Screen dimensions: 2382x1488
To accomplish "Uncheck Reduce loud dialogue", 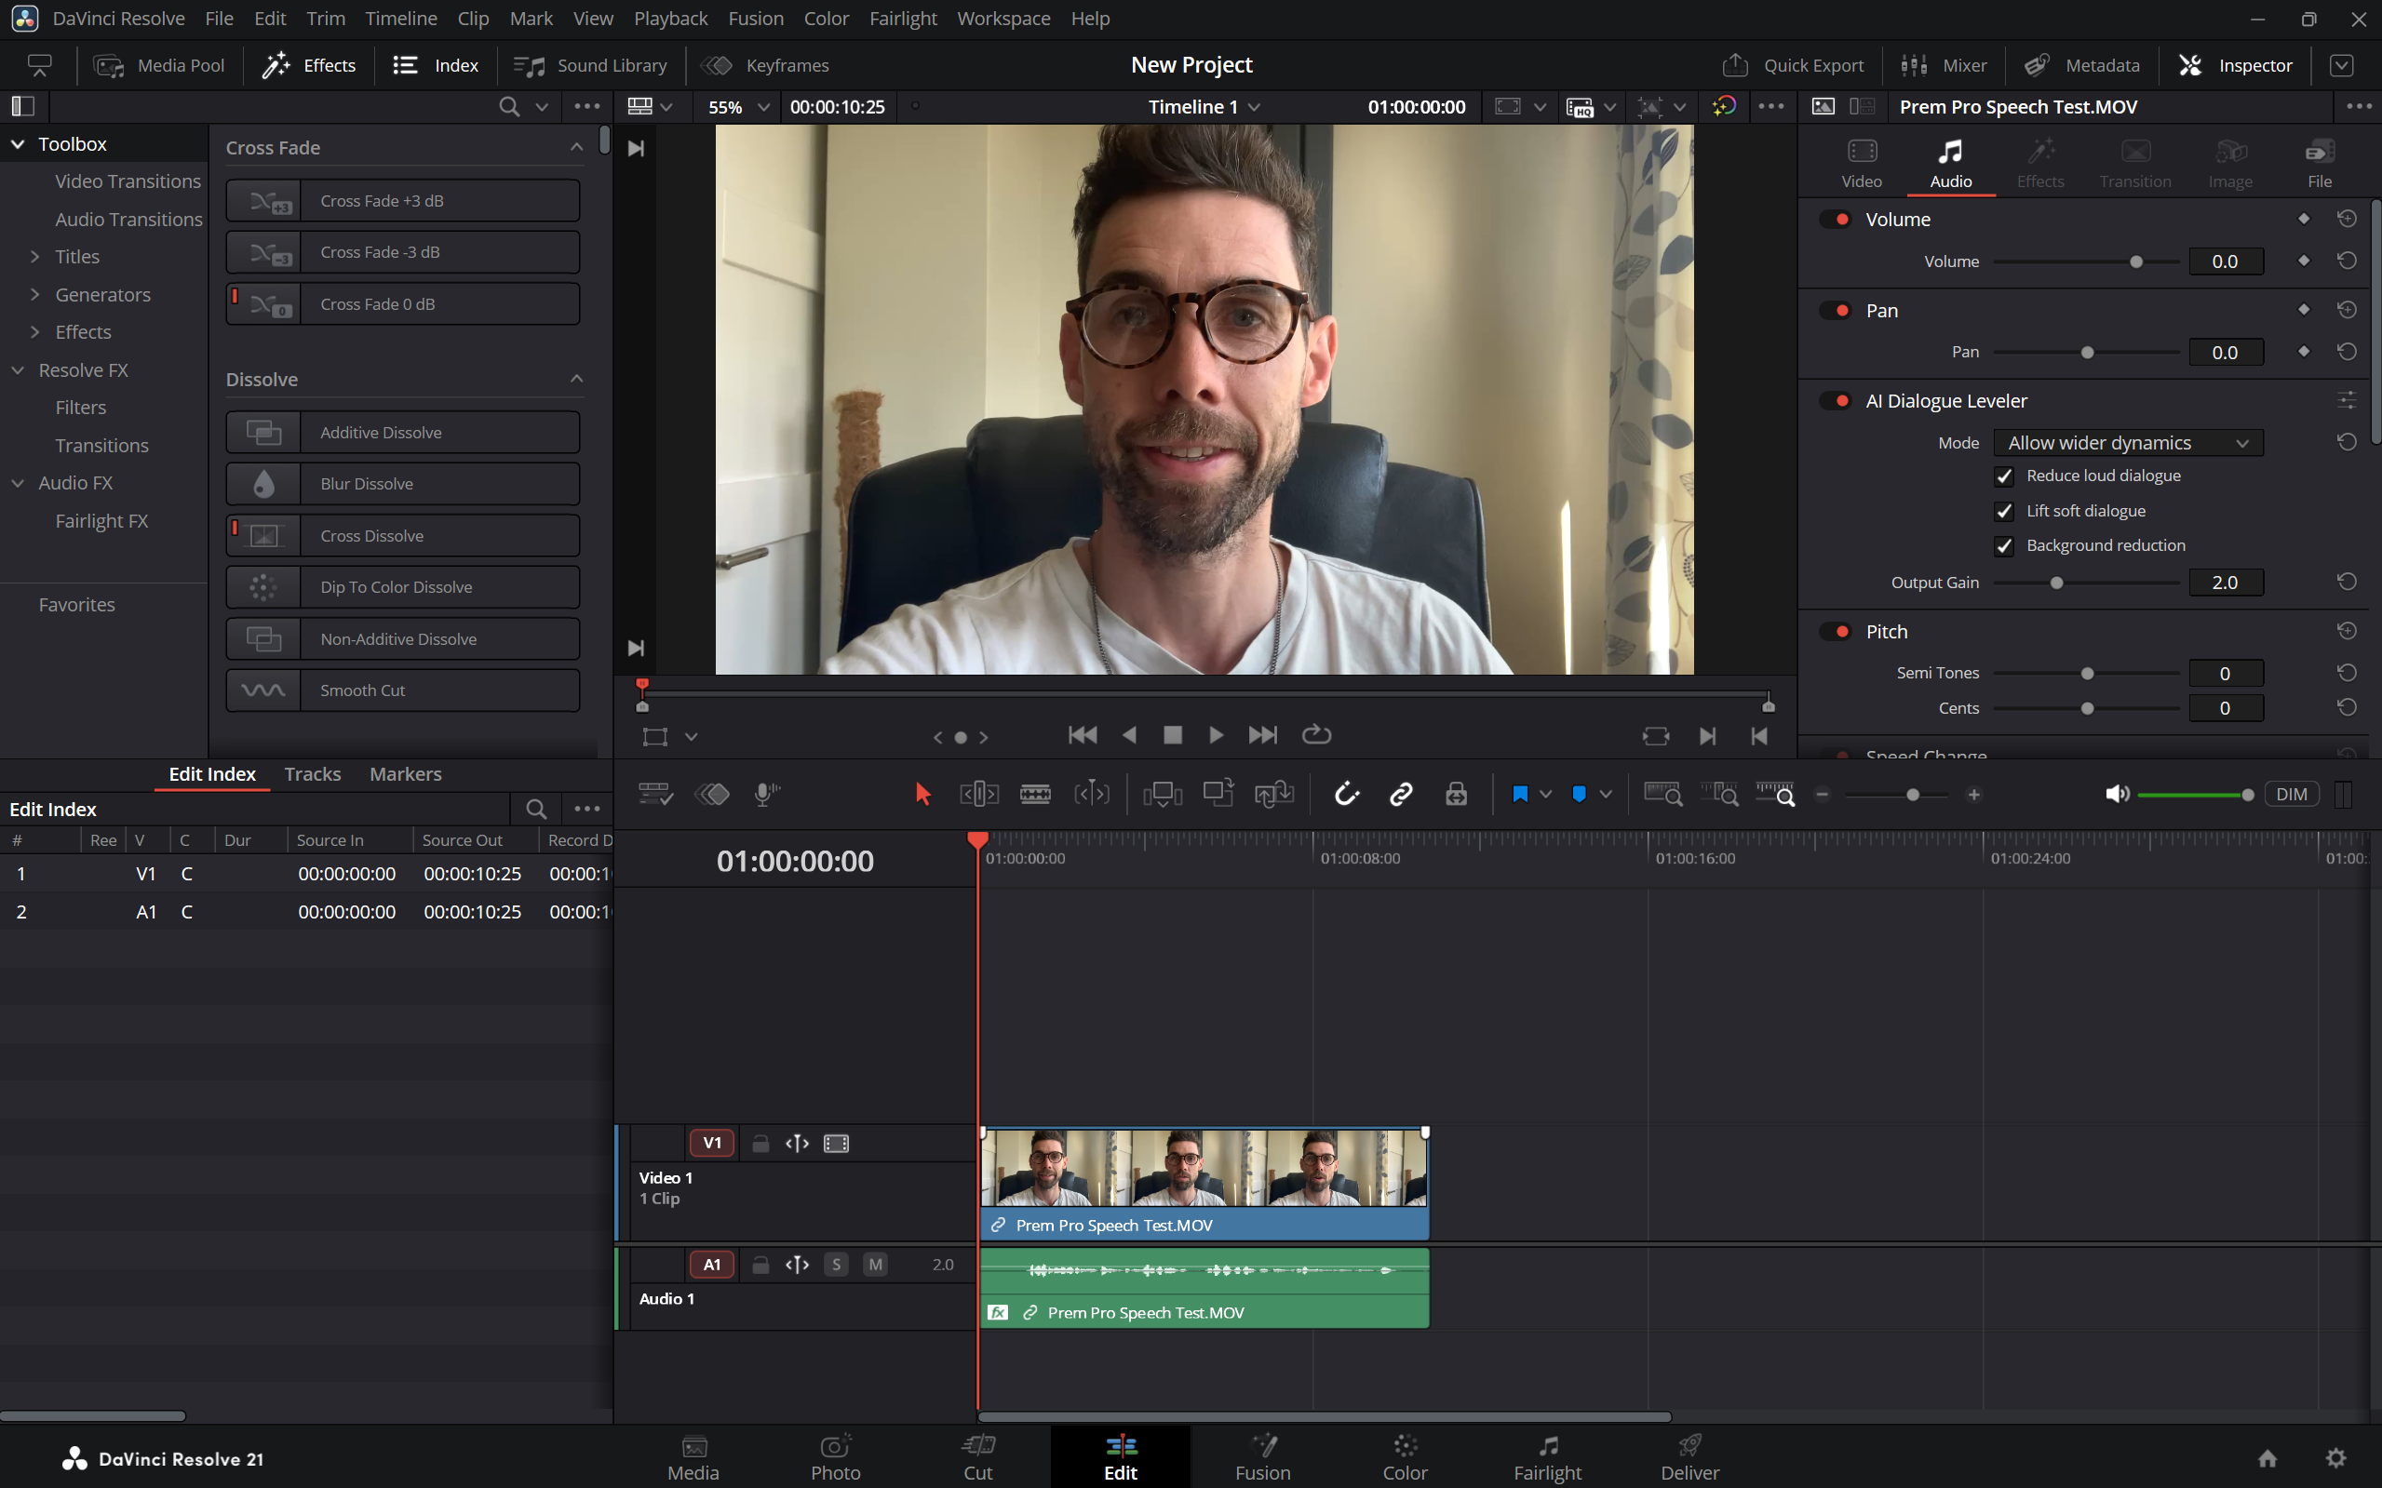I will click(x=2003, y=476).
